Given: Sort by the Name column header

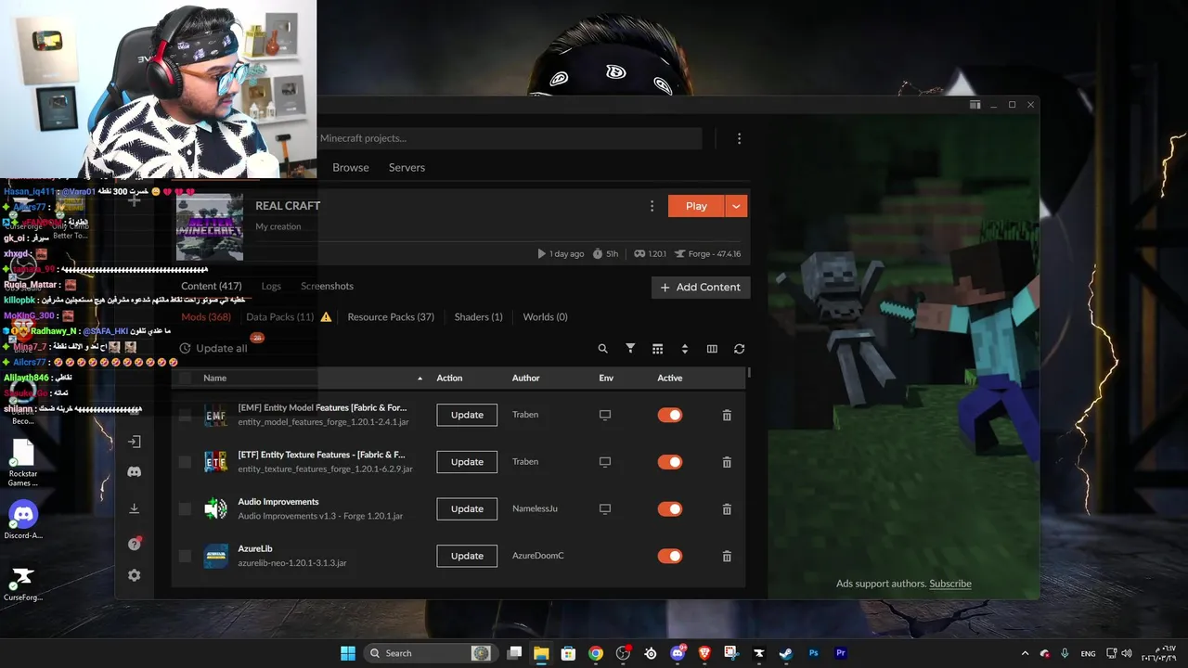Looking at the screenshot, I should 215,378.
